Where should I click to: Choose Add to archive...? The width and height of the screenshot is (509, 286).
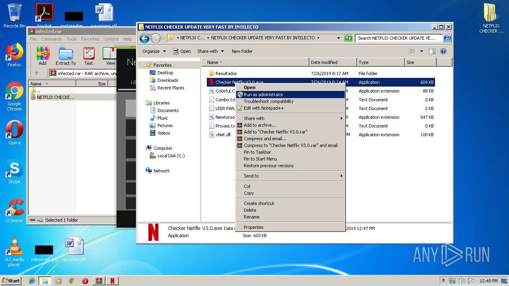(290, 125)
